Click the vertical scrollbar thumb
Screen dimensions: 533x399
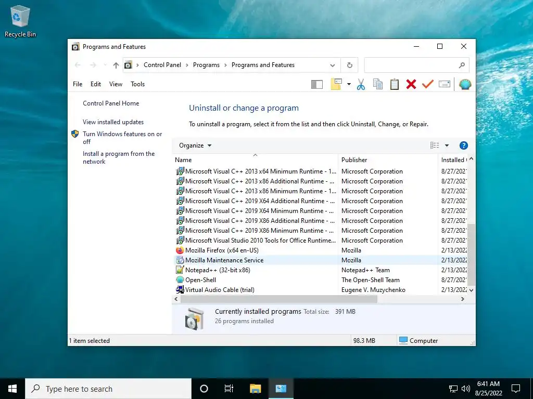click(471, 255)
